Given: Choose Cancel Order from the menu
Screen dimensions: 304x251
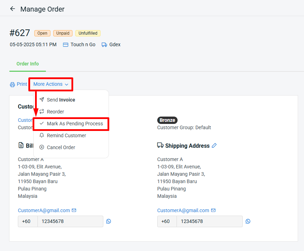Looking at the screenshot, I should [x=61, y=147].
